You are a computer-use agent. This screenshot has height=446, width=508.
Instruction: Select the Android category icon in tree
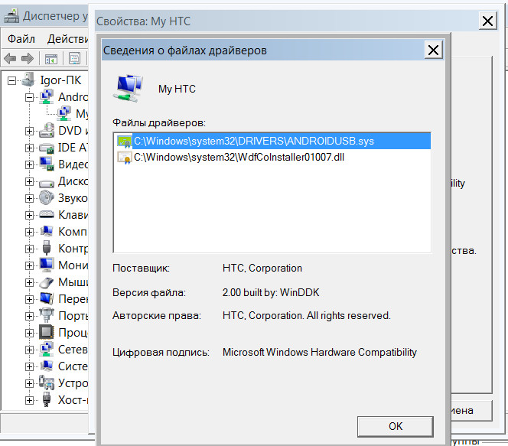[x=47, y=96]
